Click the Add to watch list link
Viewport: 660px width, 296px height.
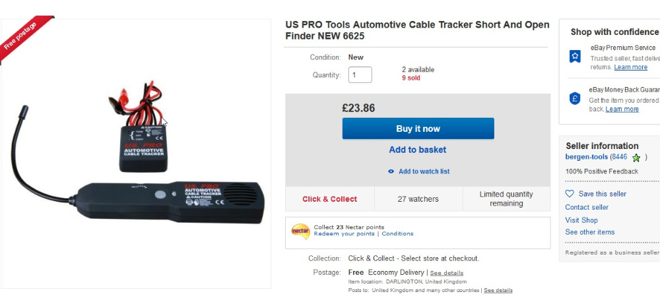[x=424, y=171]
